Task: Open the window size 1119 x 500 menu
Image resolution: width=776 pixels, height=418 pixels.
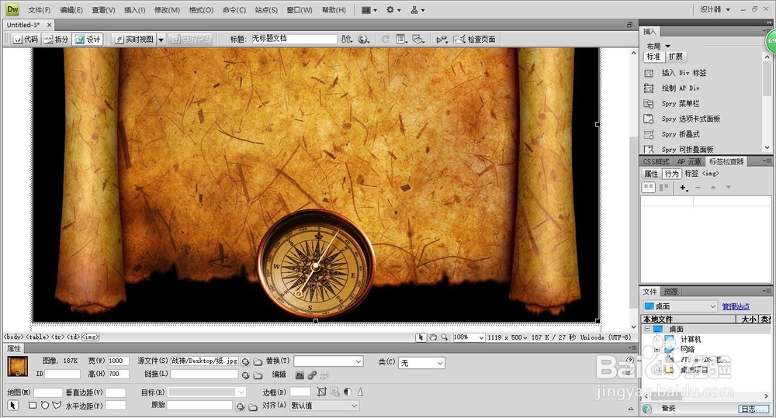Action: pos(508,337)
